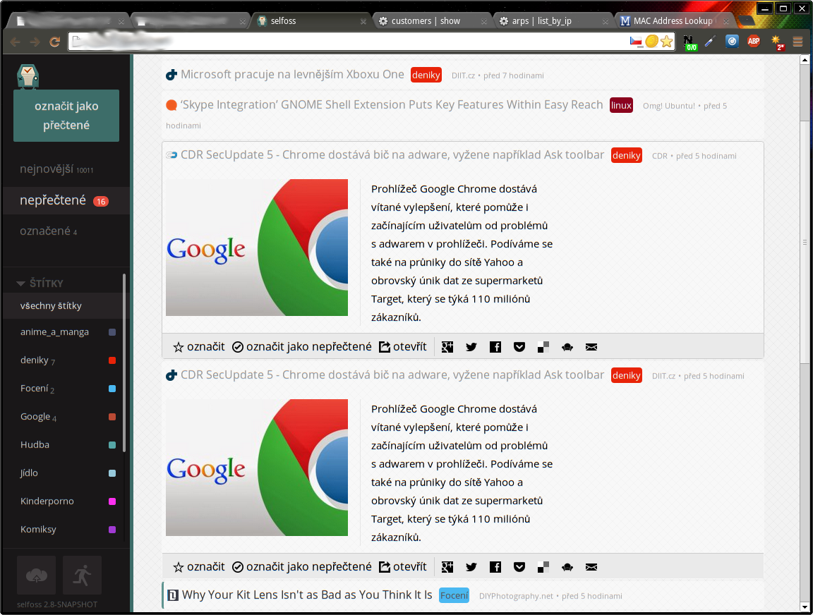
Task: Click the bookmark star in address bar
Action: coord(667,42)
